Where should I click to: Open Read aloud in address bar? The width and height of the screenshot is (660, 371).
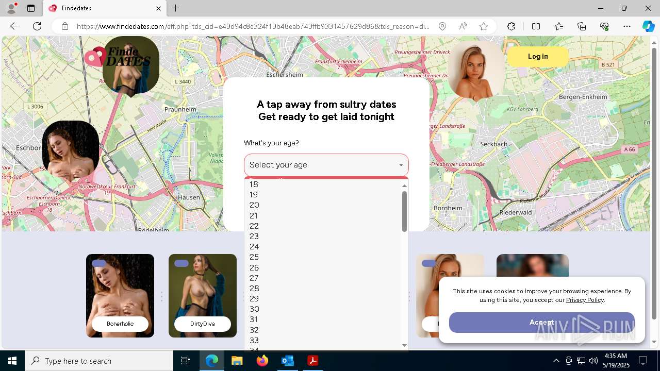(x=463, y=26)
